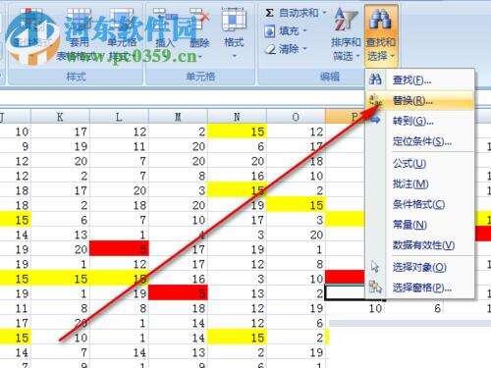Select column M header
This screenshot has height=368, width=491.
point(178,117)
